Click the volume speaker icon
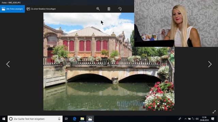218x122 pixels. tap(197, 119)
